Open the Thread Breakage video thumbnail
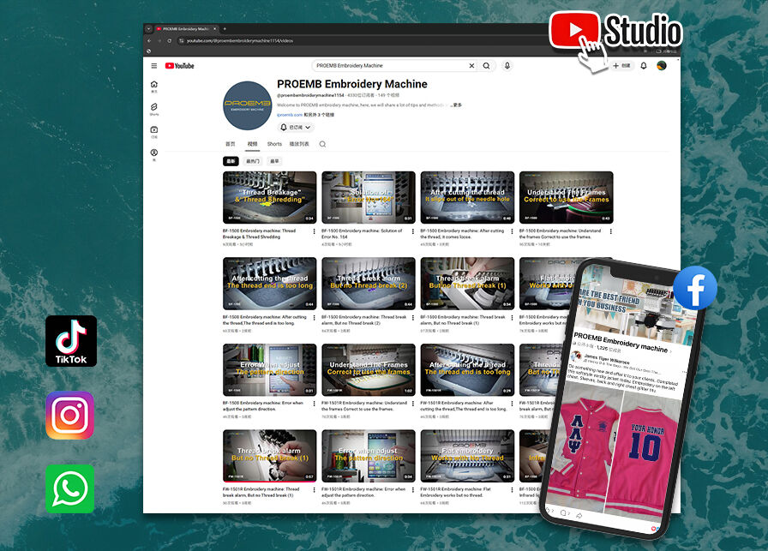This screenshot has height=551, width=768. coord(269,198)
